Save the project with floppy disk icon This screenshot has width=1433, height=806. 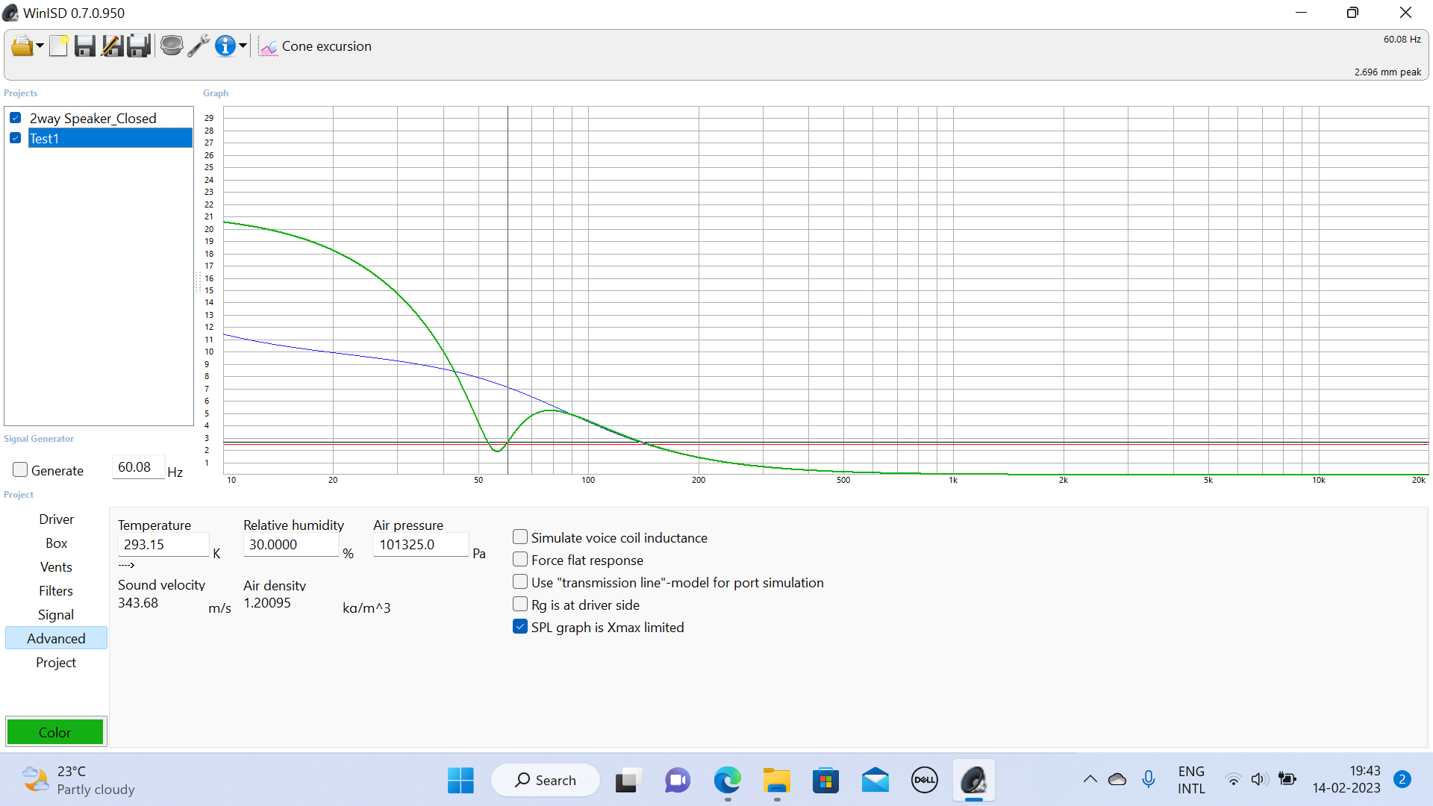pyautogui.click(x=85, y=46)
